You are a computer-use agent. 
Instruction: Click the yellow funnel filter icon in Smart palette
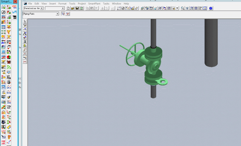[9, 32]
